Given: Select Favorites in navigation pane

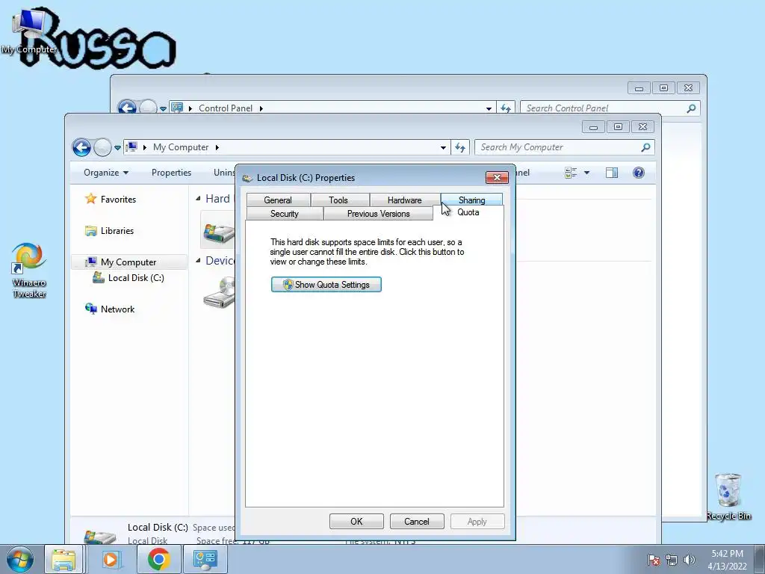Looking at the screenshot, I should (111, 199).
